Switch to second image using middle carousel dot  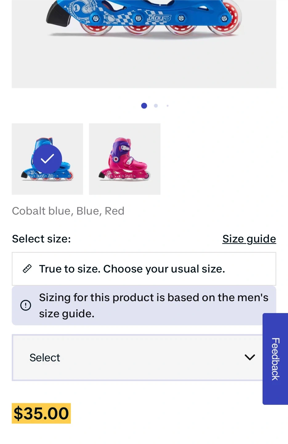pyautogui.click(x=156, y=106)
